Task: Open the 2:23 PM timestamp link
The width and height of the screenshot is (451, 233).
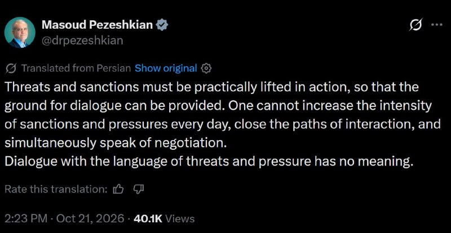Action: [26, 219]
